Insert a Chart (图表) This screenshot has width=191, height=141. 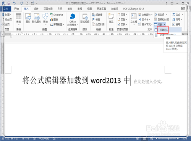(54, 19)
